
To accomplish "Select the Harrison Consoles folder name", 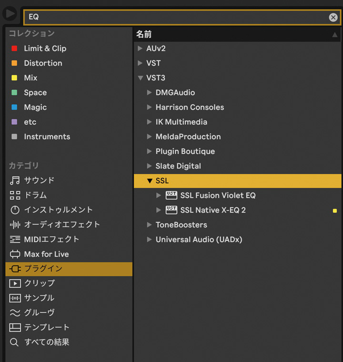I will click(190, 108).
